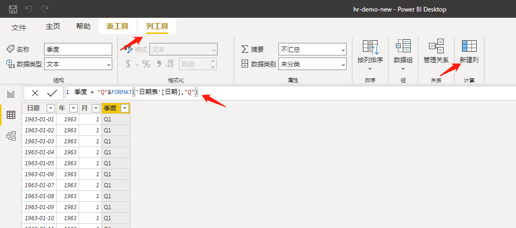Open the 数据类别 (Data category) dropdown
The image size is (516, 228).
point(312,64)
